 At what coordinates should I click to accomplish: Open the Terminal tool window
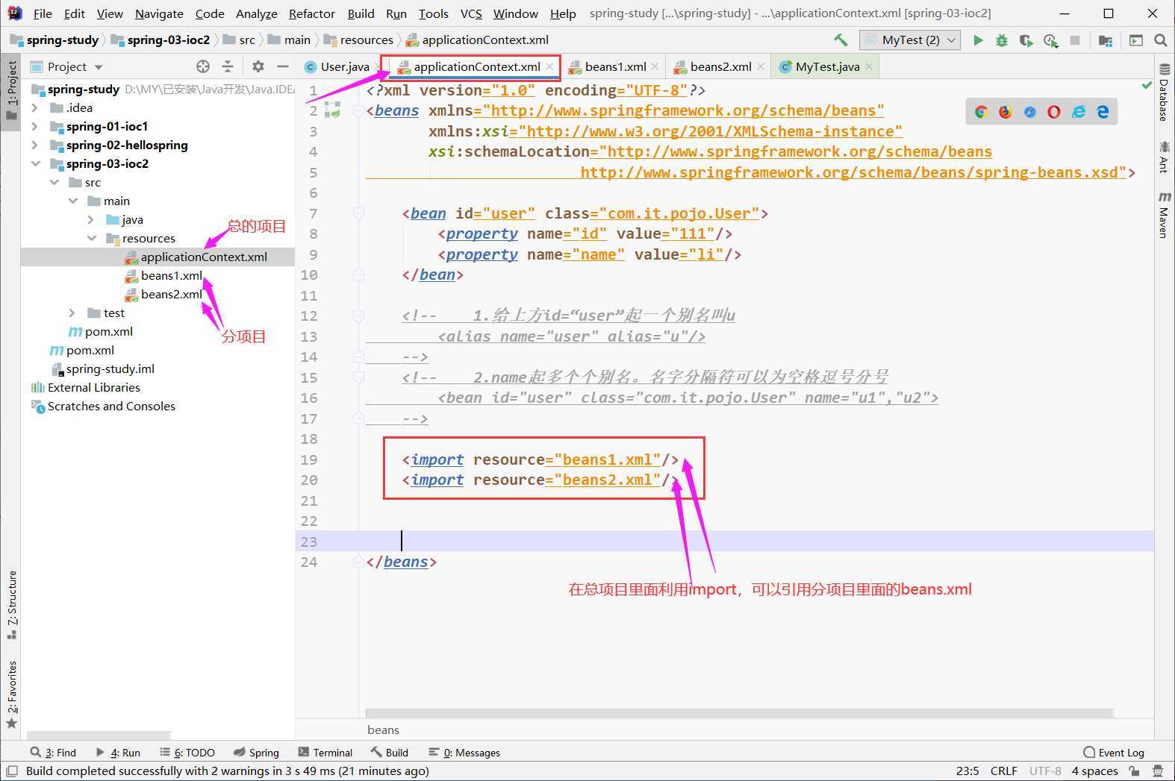325,753
